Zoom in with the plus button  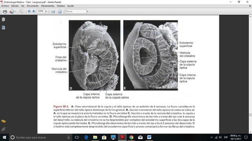(34, 11)
